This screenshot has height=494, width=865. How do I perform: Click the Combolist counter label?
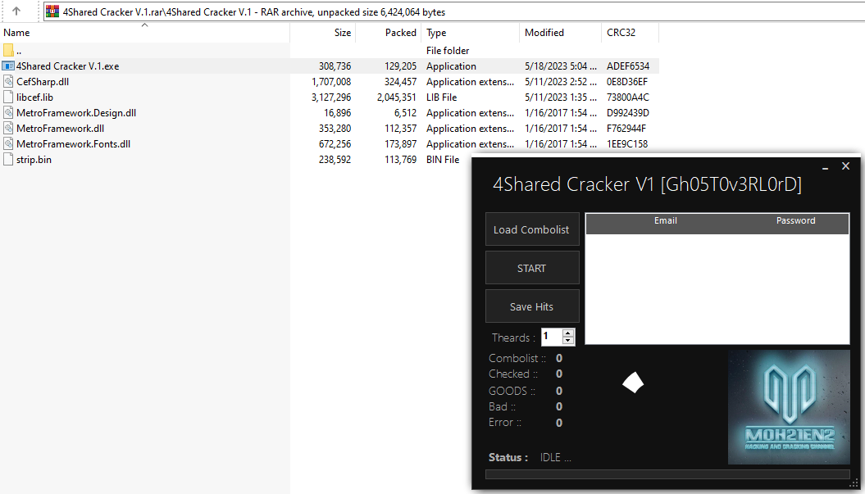pos(517,358)
